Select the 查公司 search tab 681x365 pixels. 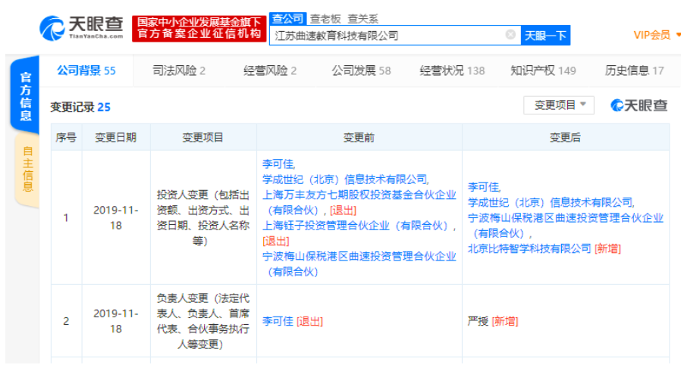[288, 19]
